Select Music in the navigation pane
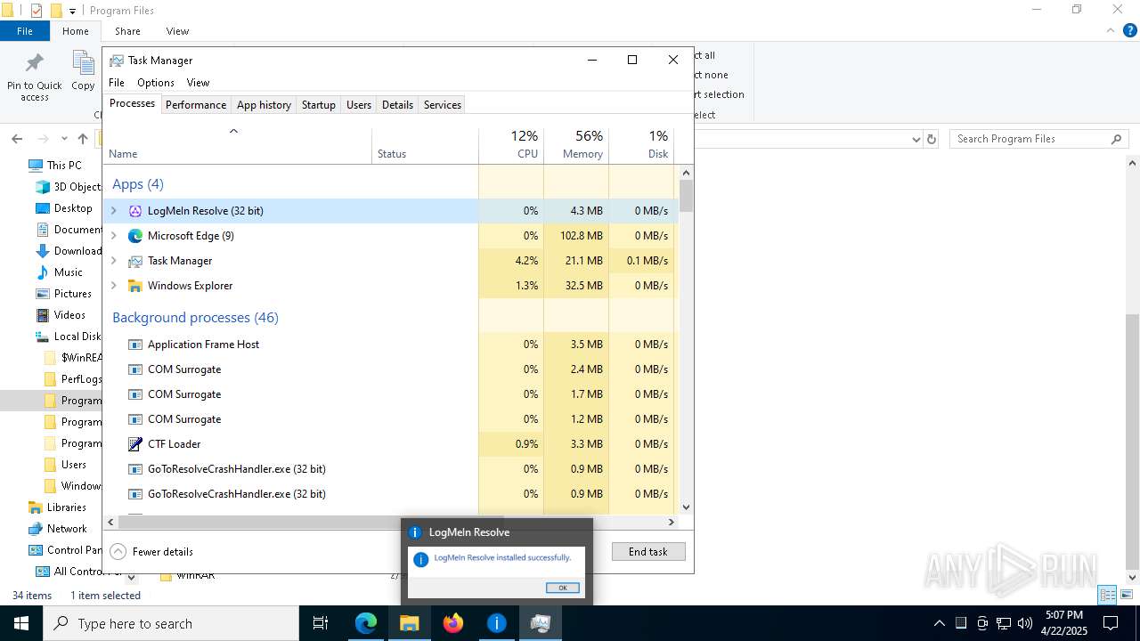 69,272
